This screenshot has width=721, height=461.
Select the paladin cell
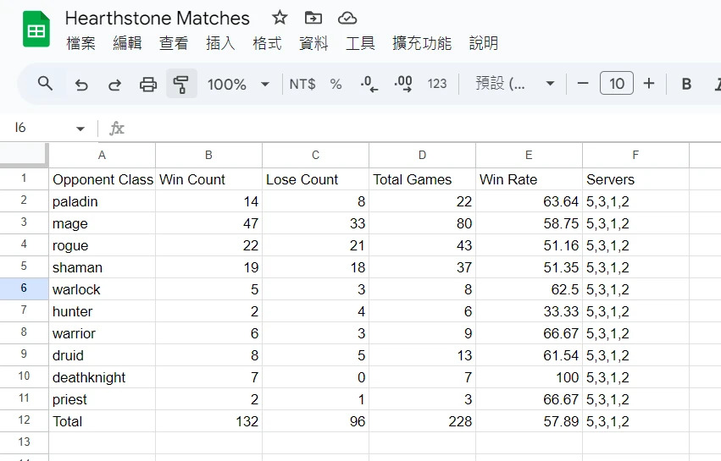102,201
